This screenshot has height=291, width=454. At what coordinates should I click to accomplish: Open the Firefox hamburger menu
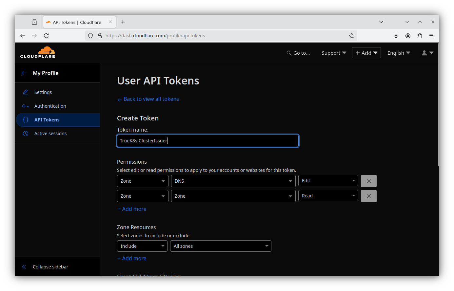431,36
